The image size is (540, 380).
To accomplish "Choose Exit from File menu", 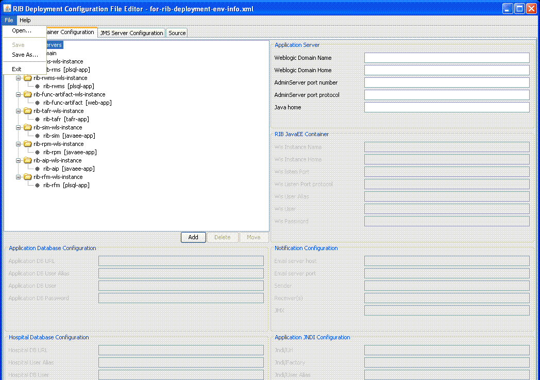I will (16, 69).
